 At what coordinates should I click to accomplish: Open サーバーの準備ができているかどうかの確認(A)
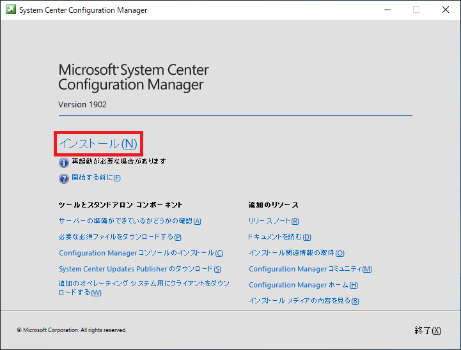tap(130, 221)
